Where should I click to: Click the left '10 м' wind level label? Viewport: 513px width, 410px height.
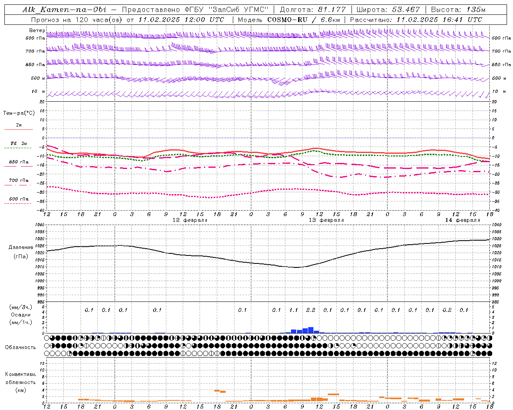[x=38, y=91]
